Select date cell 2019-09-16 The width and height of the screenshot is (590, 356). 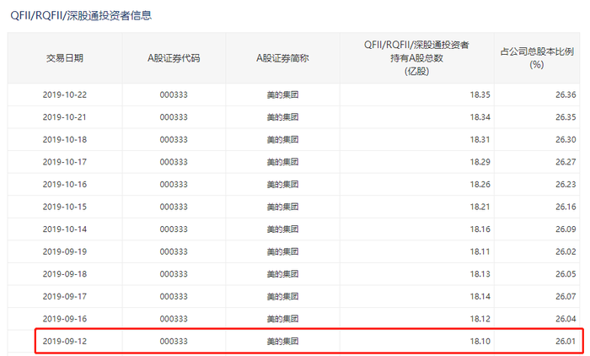(x=65, y=319)
